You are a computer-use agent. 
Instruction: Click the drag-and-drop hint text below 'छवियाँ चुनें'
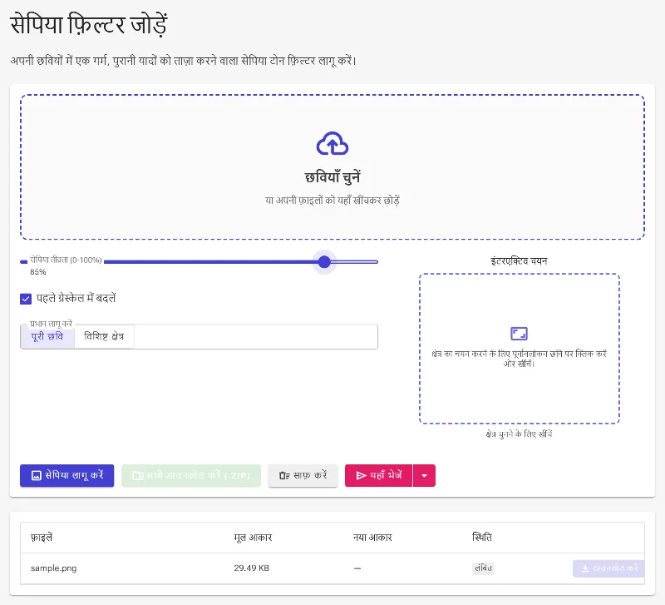click(332, 201)
